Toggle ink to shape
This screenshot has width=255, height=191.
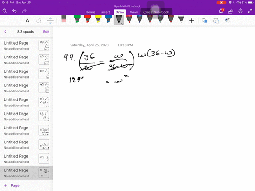point(216,20)
